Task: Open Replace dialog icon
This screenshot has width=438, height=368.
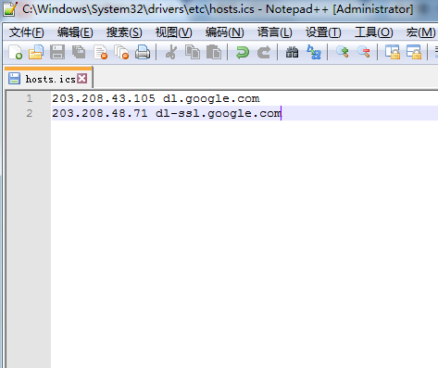Action: [314, 52]
